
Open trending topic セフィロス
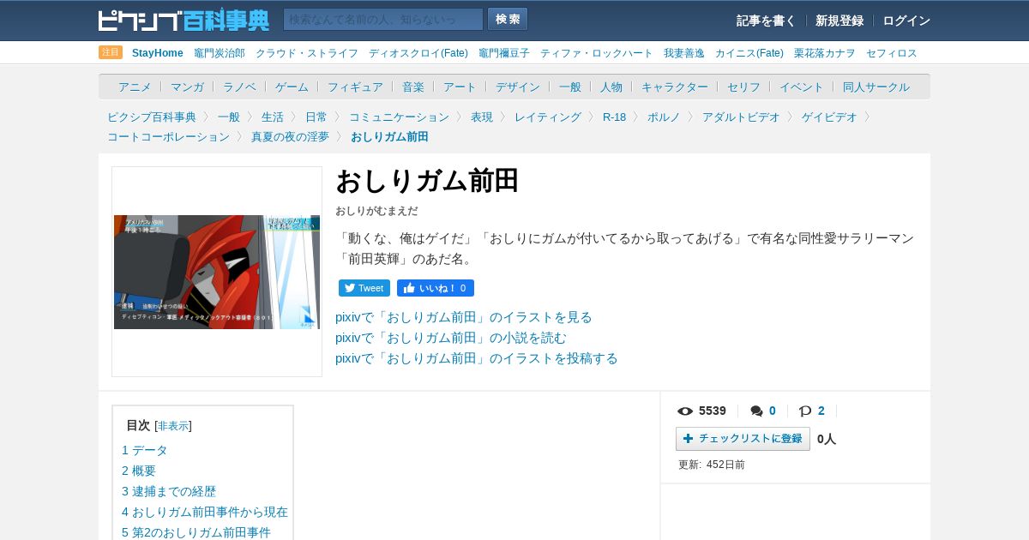tap(892, 53)
